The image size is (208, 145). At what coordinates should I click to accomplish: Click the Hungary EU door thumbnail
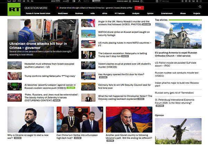(88, 76)
